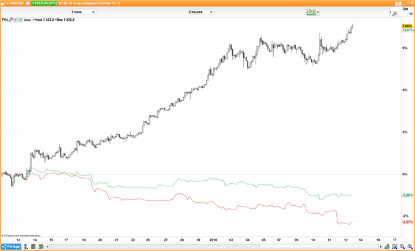
Task: Close the XAUUSD chart window
Action: pyautogui.click(x=412, y=4)
